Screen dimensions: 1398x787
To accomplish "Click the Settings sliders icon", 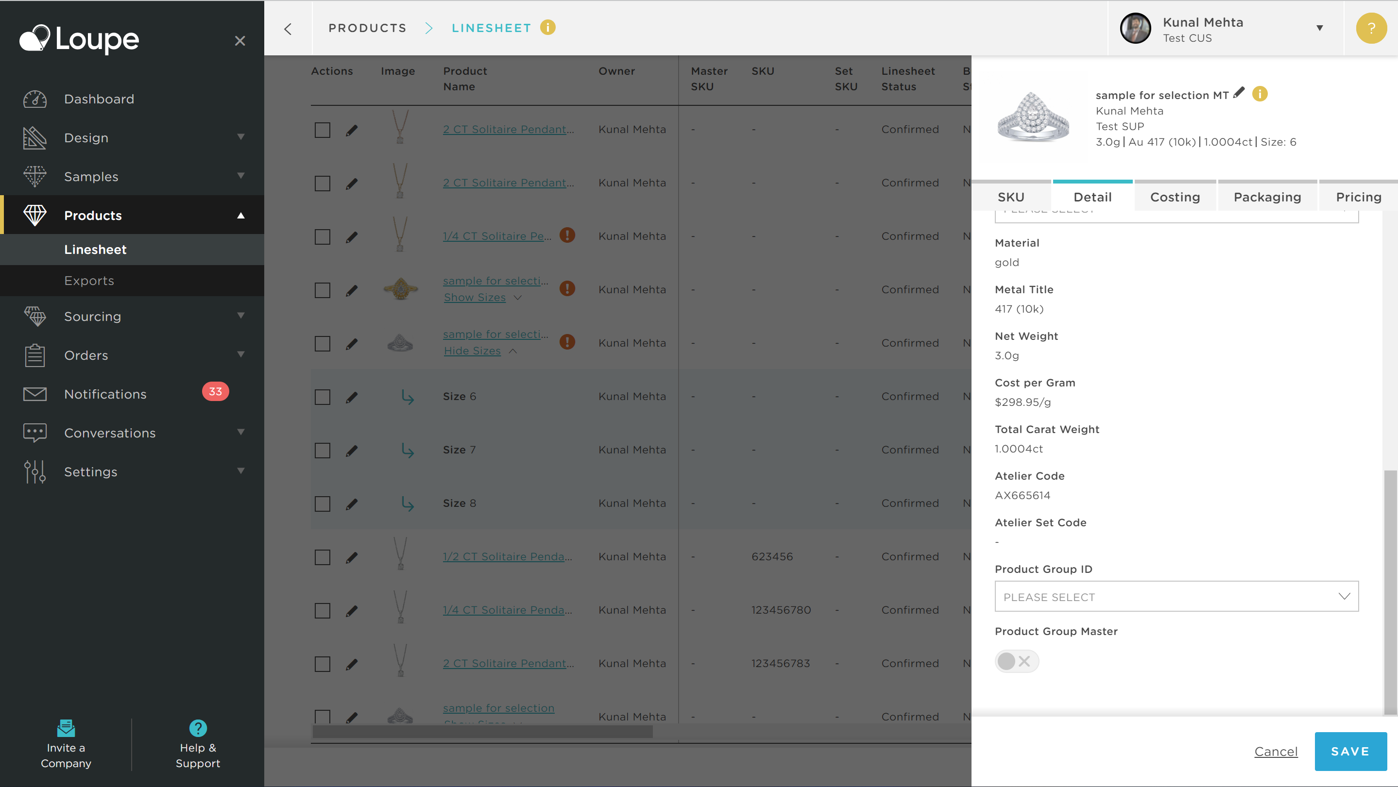I will click(x=35, y=472).
